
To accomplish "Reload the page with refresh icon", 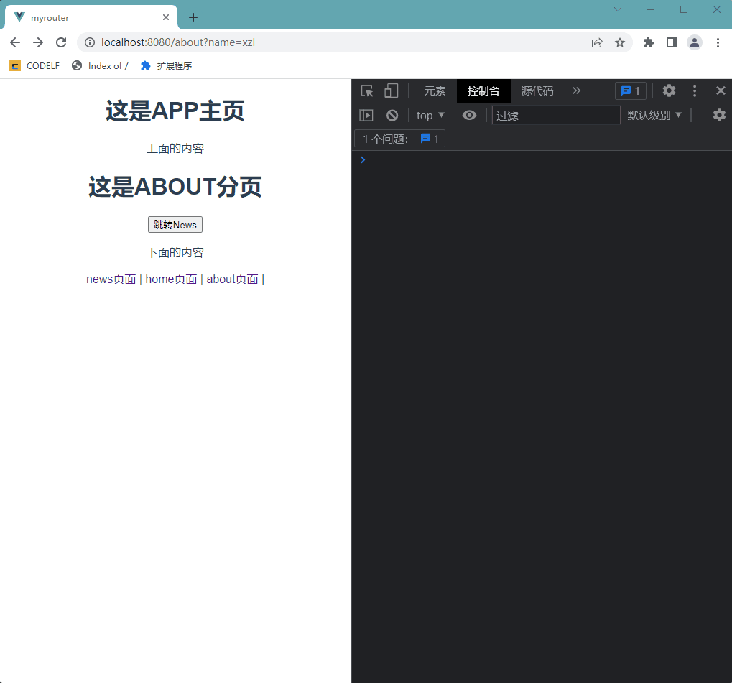I will pos(61,42).
